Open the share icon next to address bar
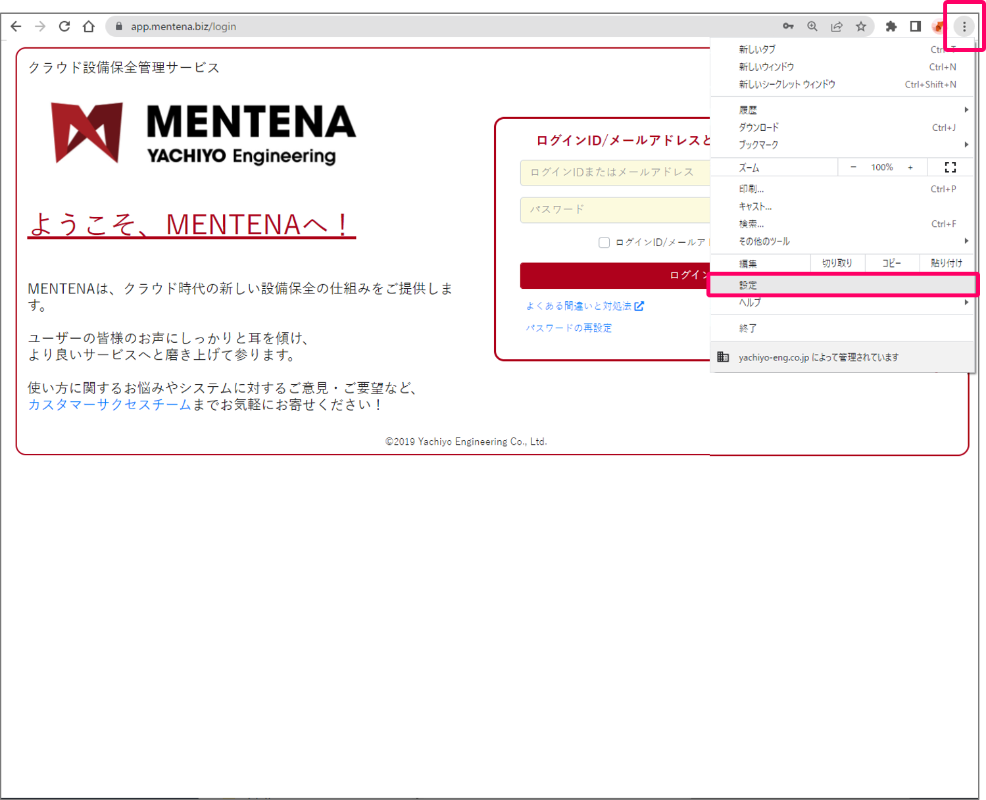 click(x=836, y=26)
